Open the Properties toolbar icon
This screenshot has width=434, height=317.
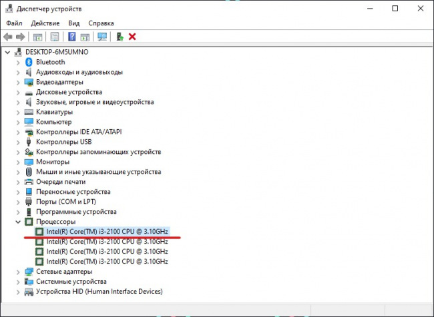tap(55, 37)
